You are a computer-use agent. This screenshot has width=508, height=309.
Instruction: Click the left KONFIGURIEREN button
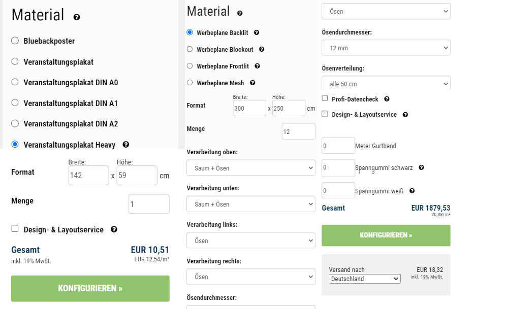click(90, 288)
